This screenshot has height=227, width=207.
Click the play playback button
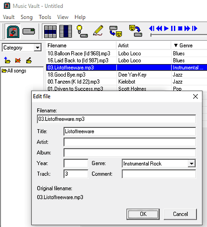166,29
